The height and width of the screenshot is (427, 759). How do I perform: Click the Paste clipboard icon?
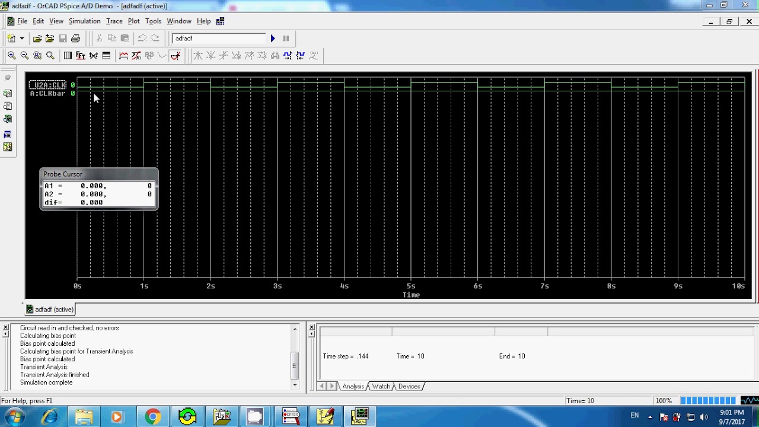(x=125, y=39)
